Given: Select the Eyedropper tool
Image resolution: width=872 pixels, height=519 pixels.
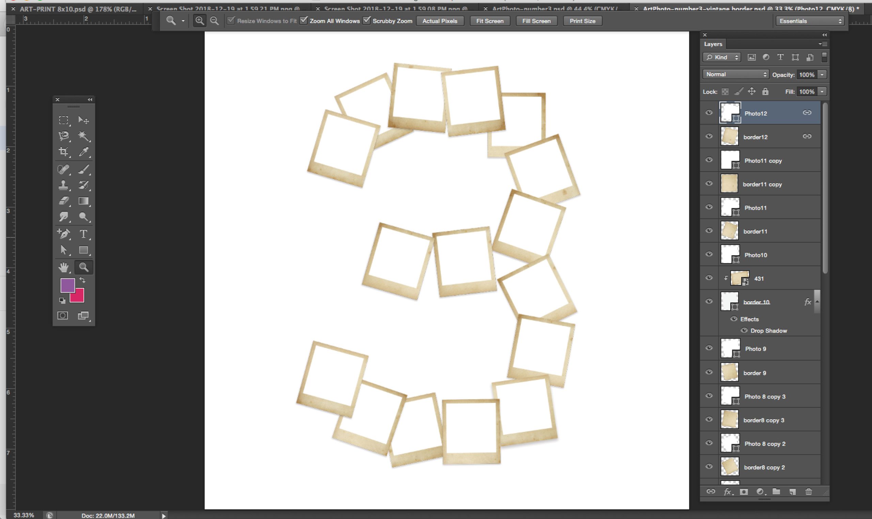Looking at the screenshot, I should (84, 151).
